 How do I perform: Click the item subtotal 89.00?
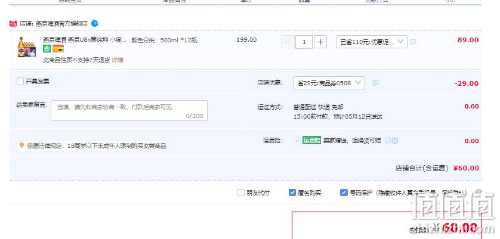pyautogui.click(x=468, y=40)
